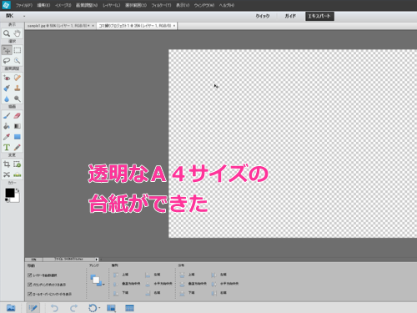Click the white background color swatch
The image size is (417, 313).
pyautogui.click(x=17, y=199)
